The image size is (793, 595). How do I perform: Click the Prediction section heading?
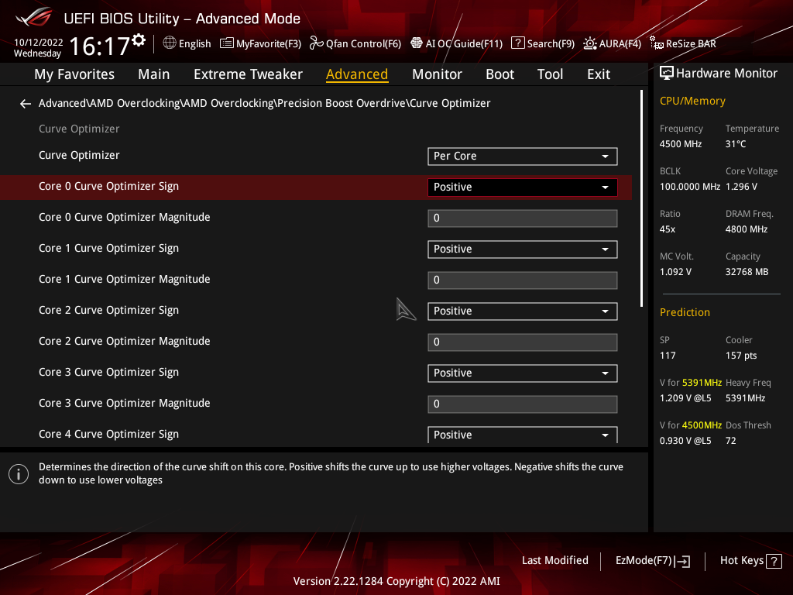[685, 313]
